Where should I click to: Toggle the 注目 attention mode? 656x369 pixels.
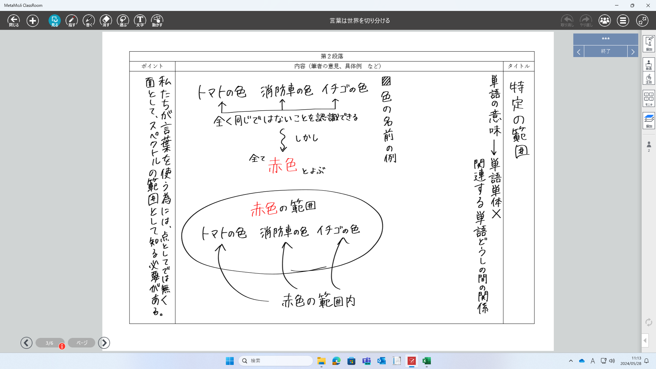[648, 78]
